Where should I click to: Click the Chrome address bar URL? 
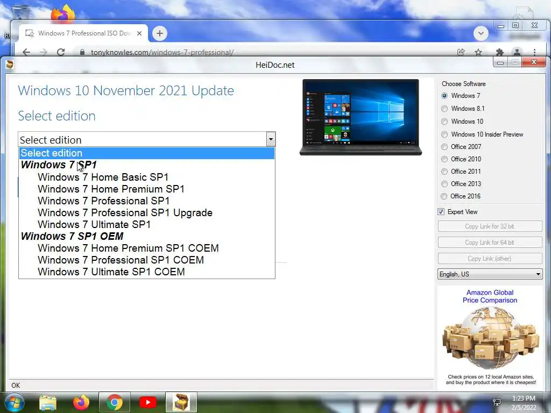162,52
